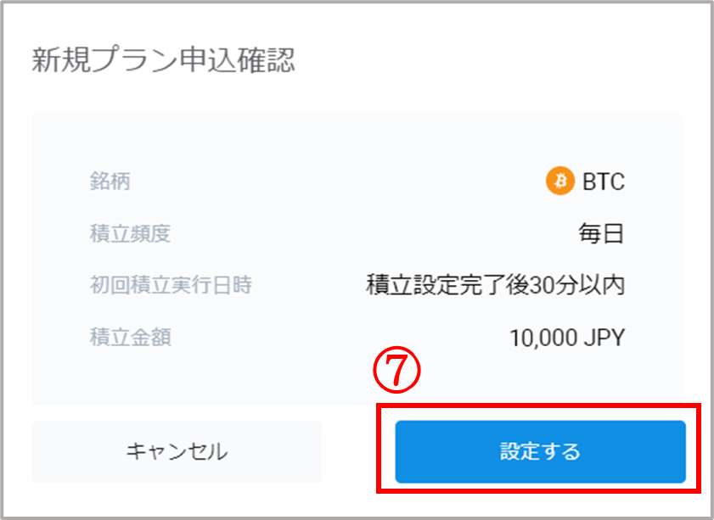Click the 初回積立実行日時 label

point(171,285)
